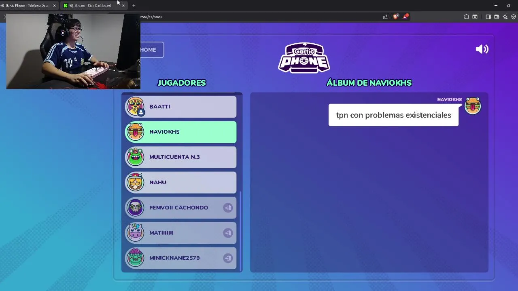Click the NAVIOKHS name above the album message
Image resolution: width=518 pixels, height=291 pixels.
(449, 99)
